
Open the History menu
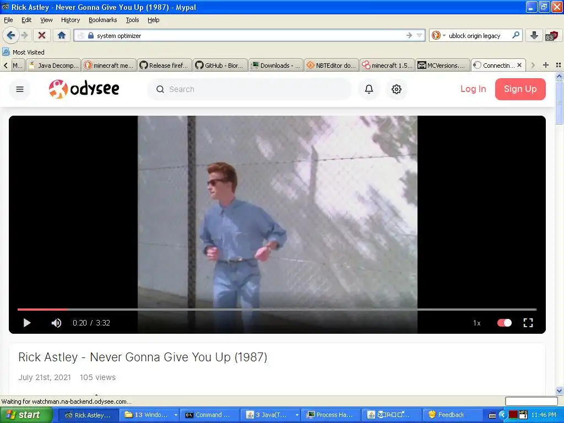pos(70,20)
